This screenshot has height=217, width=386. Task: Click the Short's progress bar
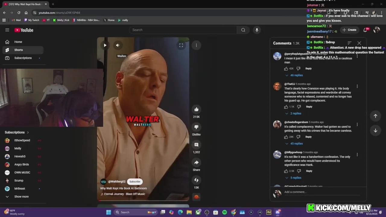pos(143,200)
